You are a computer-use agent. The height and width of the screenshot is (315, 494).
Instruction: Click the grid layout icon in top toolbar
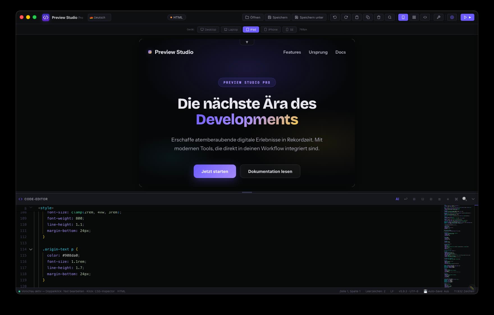[x=414, y=17]
